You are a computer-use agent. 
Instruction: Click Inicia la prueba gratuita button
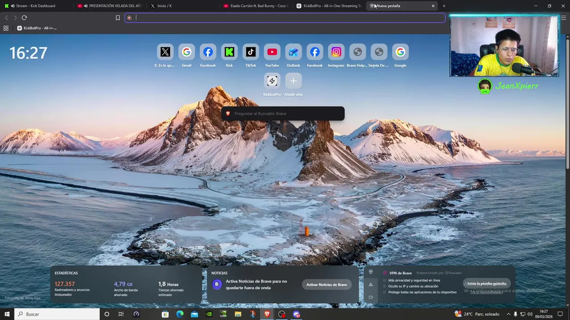[x=487, y=284]
